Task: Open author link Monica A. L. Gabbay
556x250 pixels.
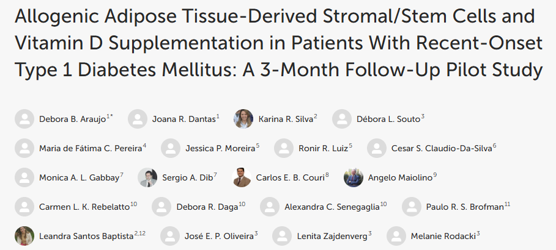Action: pyautogui.click(x=79, y=177)
